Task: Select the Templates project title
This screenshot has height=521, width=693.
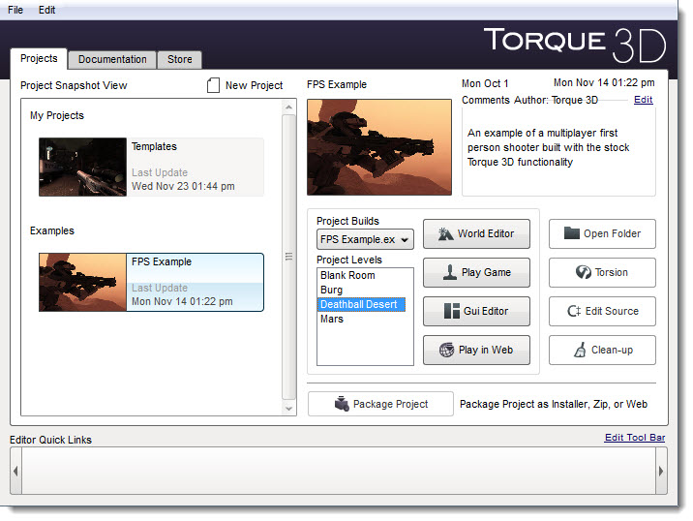Action: coord(154,146)
